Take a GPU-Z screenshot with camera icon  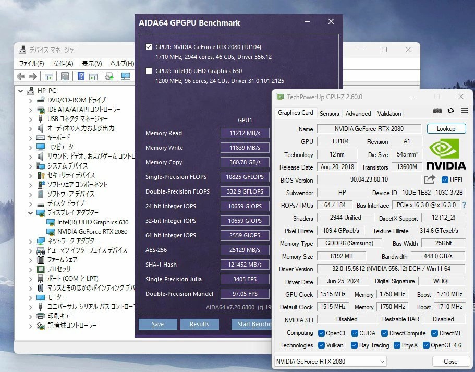437,111
